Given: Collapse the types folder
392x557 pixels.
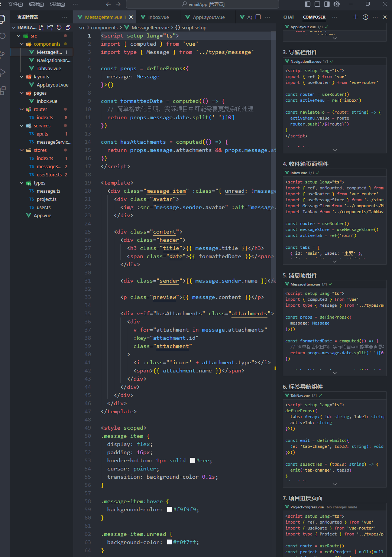Looking at the screenshot, I should coord(22,183).
